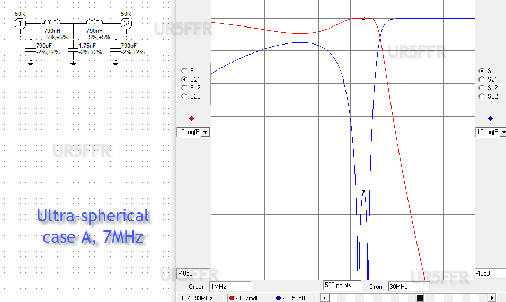Click the start frequency field showing 1MHz
506x302 pixels.
click(x=230, y=286)
